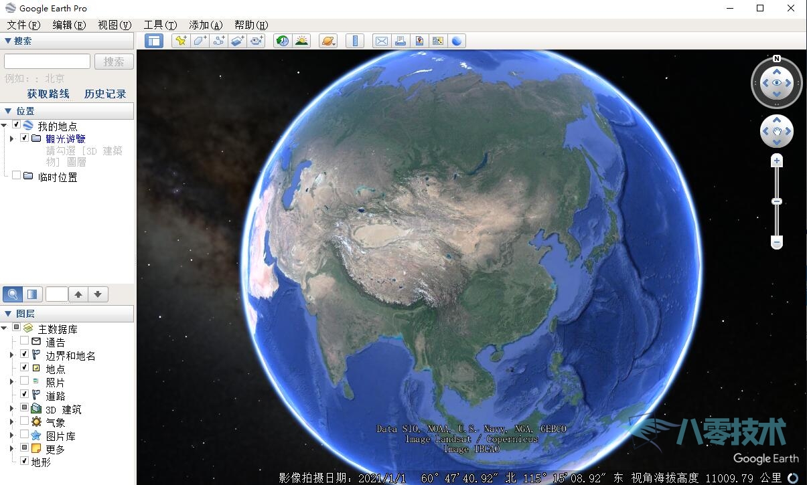Click the blue Earth sphere toolbar icon
The width and height of the screenshot is (807, 485).
[x=457, y=41]
